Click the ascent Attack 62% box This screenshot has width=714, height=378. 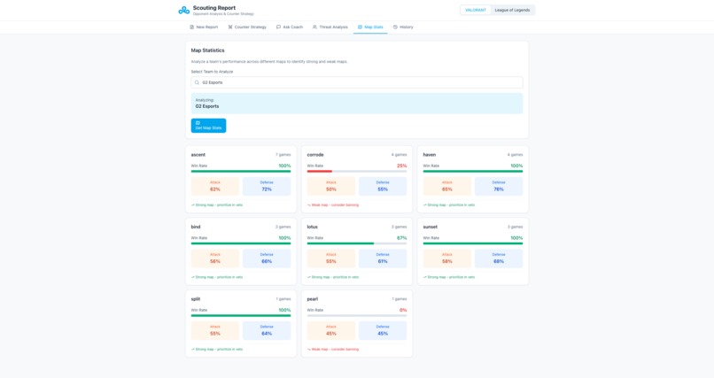[215, 187]
